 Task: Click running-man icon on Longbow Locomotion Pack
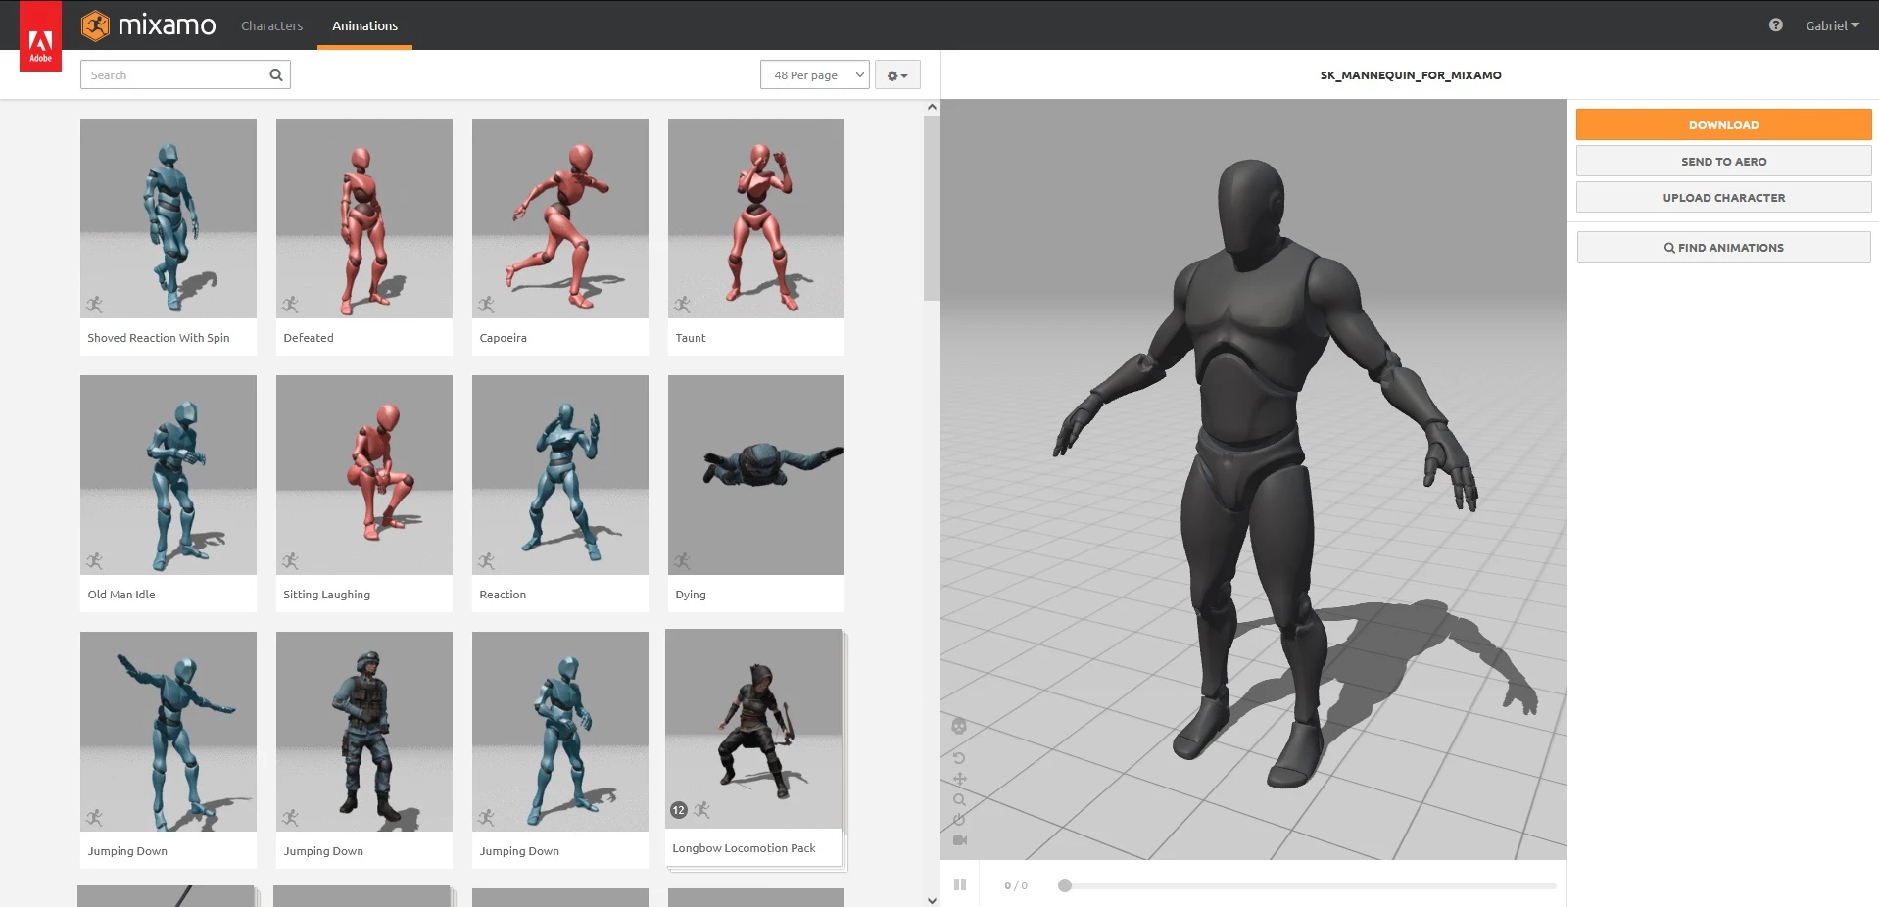pos(702,810)
